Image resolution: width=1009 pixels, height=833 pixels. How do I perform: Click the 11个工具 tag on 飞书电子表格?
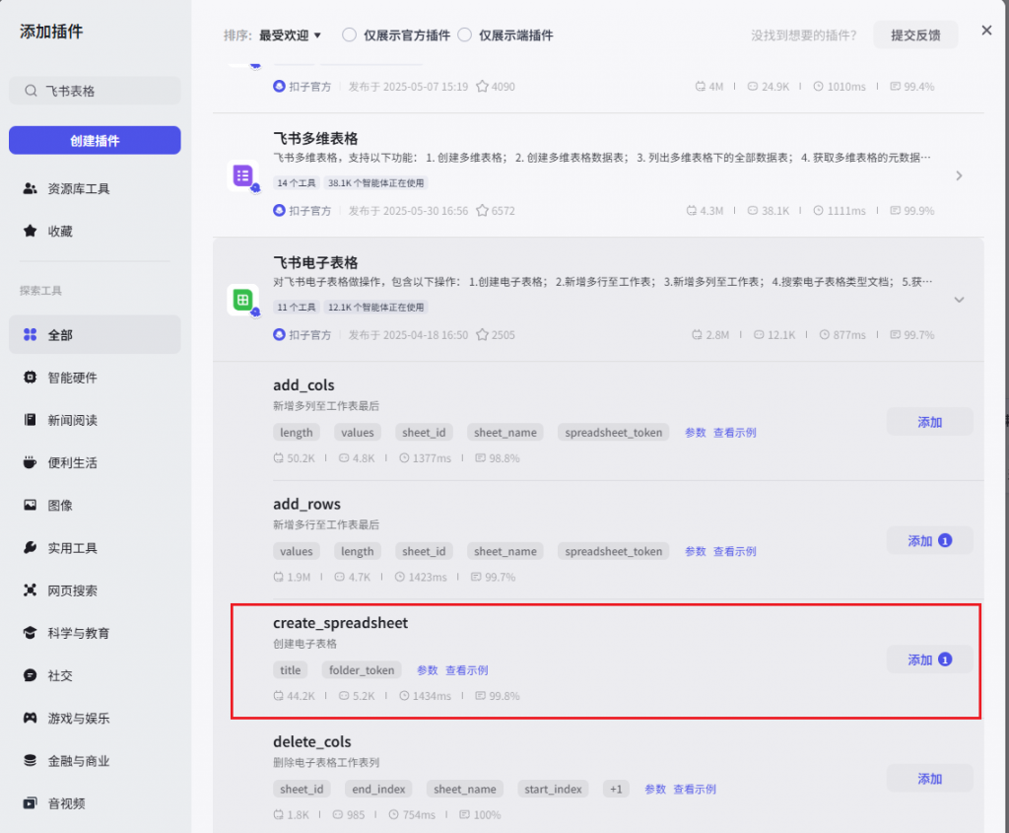tap(296, 307)
